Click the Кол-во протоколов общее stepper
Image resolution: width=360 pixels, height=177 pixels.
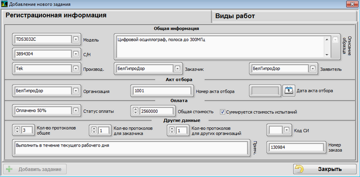17,130
